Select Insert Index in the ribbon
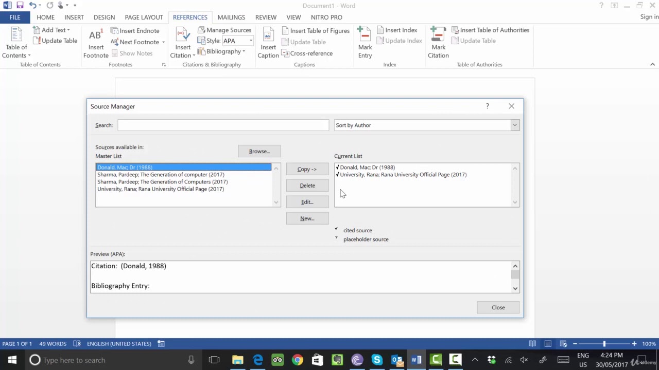 [x=396, y=30]
